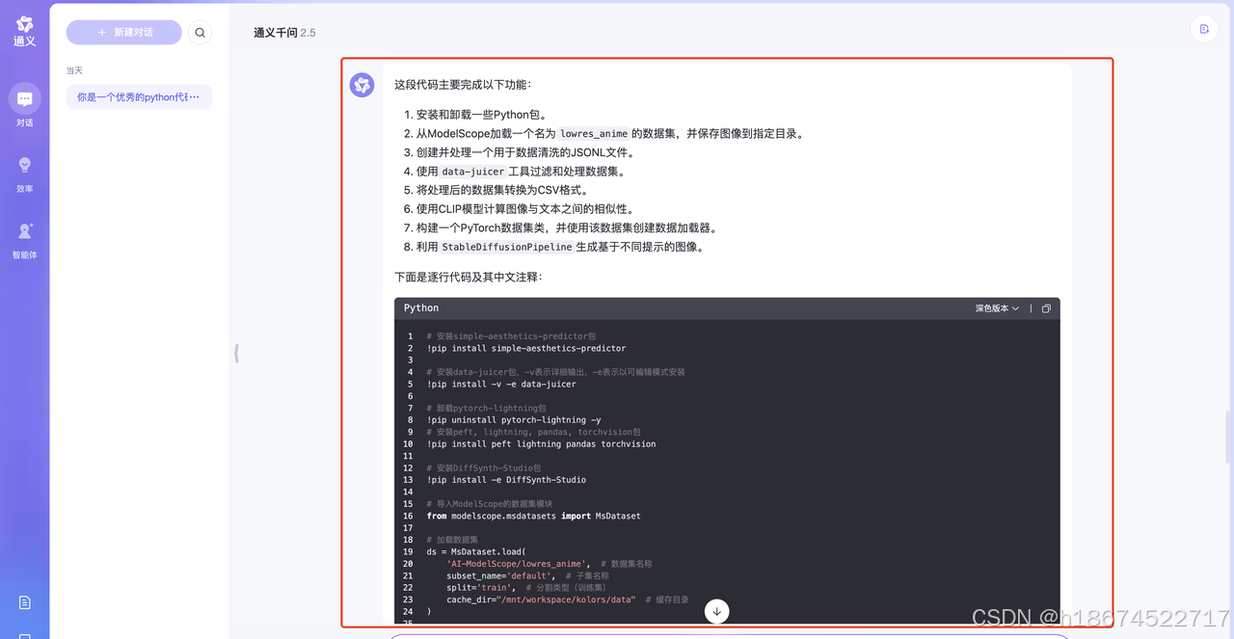Click the data-juicer inline code in list
This screenshot has height=639, width=1234.
(472, 172)
